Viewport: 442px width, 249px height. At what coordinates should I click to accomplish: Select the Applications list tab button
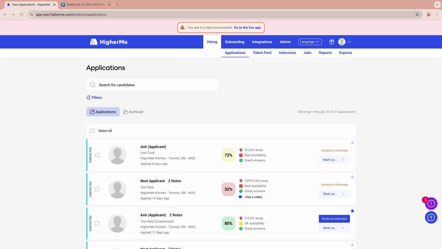point(103,112)
